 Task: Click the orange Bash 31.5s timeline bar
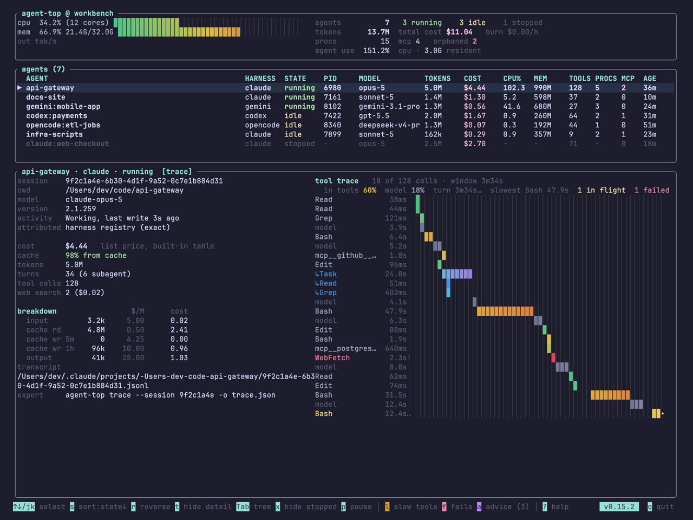coord(610,395)
